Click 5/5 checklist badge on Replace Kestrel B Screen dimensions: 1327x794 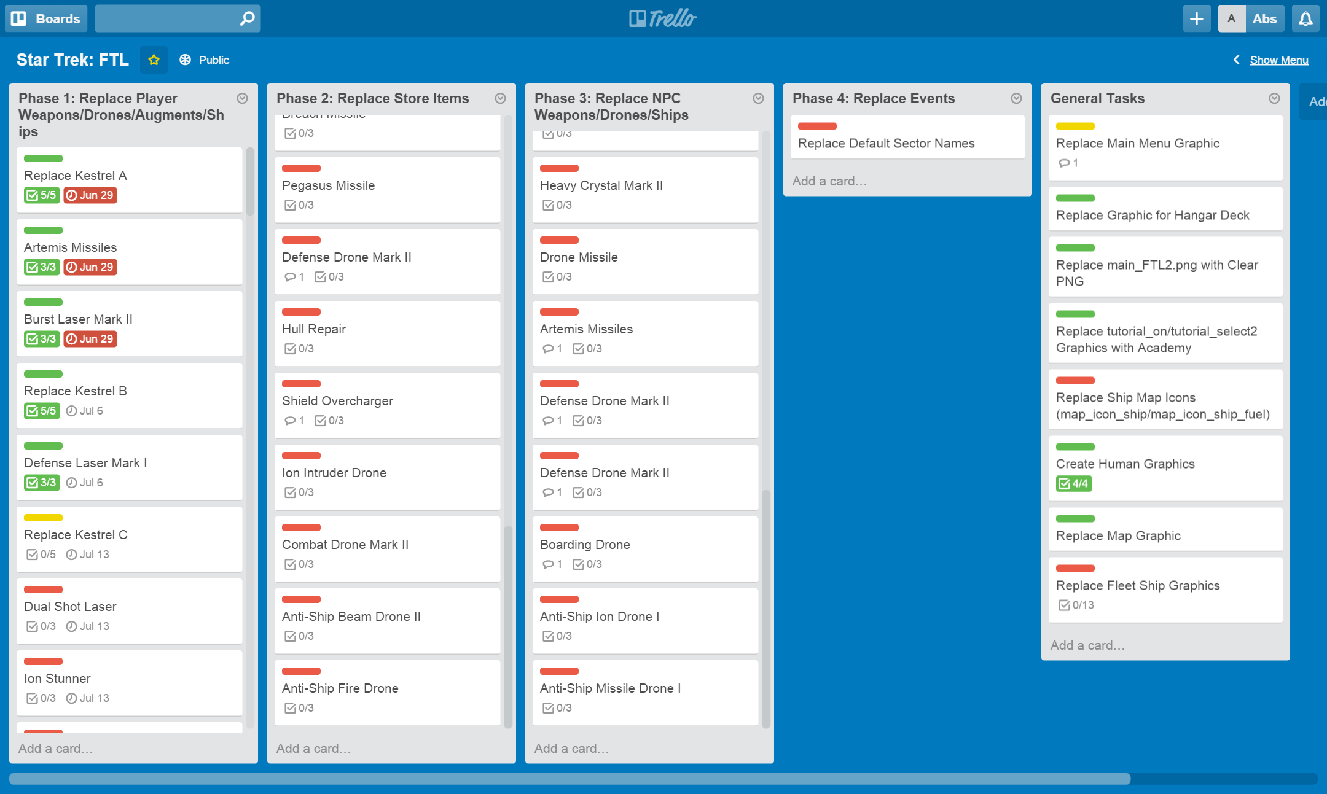(x=42, y=411)
